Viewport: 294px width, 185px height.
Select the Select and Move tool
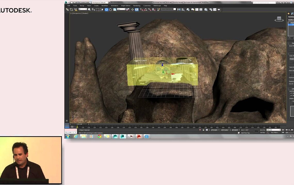click(x=107, y=10)
